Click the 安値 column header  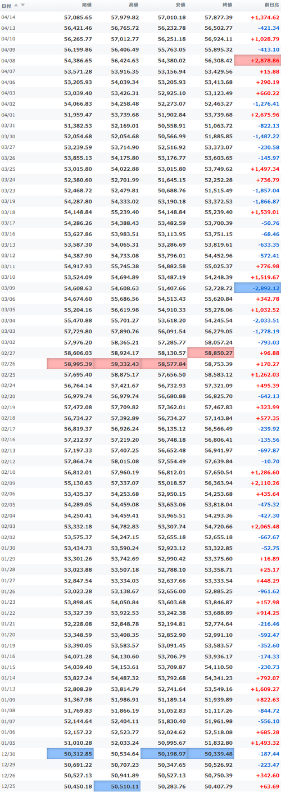click(180, 5)
